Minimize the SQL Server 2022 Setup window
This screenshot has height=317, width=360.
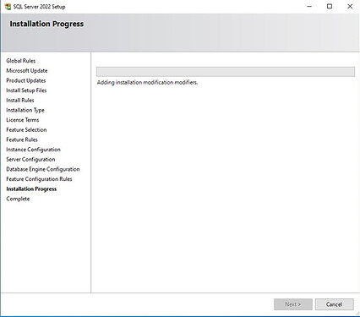point(309,6)
